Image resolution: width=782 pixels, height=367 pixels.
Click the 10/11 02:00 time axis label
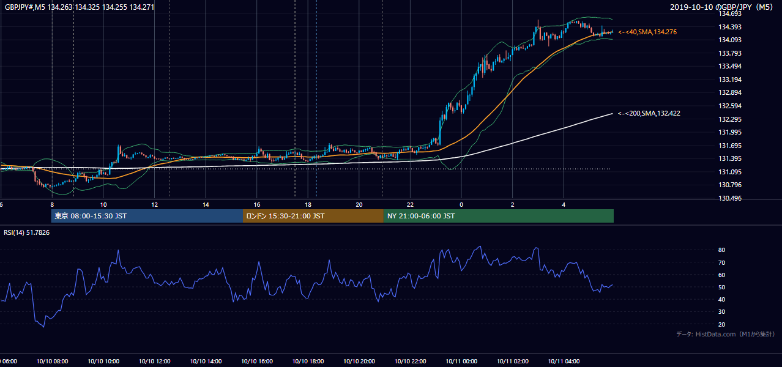(x=513, y=361)
